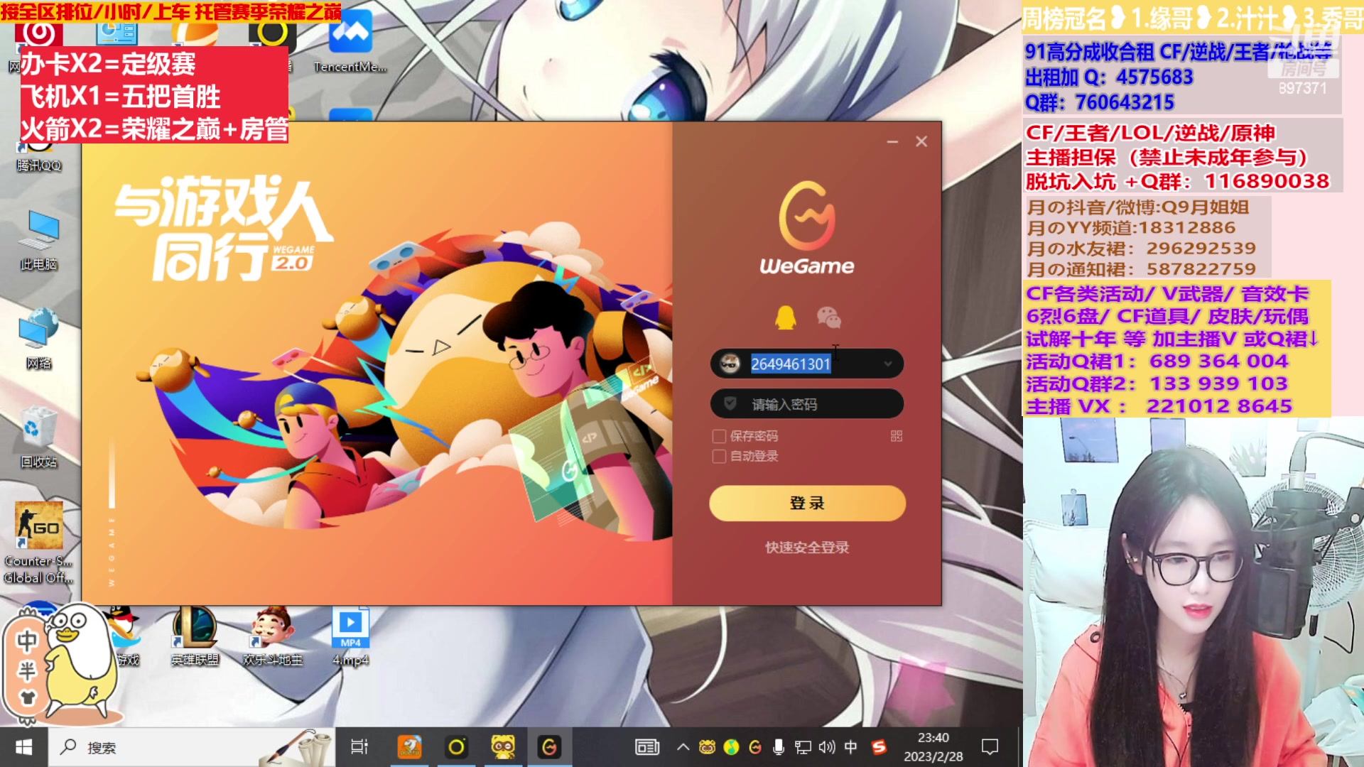This screenshot has height=767, width=1364.
Task: Open the news widget icon on taskbar
Action: 647,747
